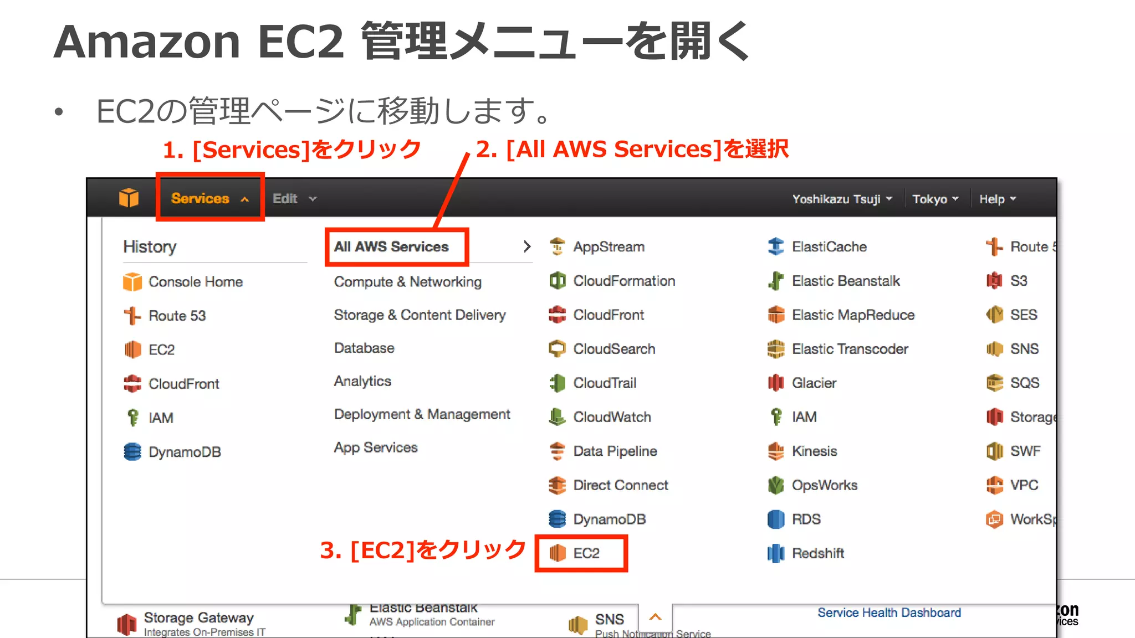Click the Direct Connect icon
Screen dimensions: 1135x638
click(x=557, y=485)
